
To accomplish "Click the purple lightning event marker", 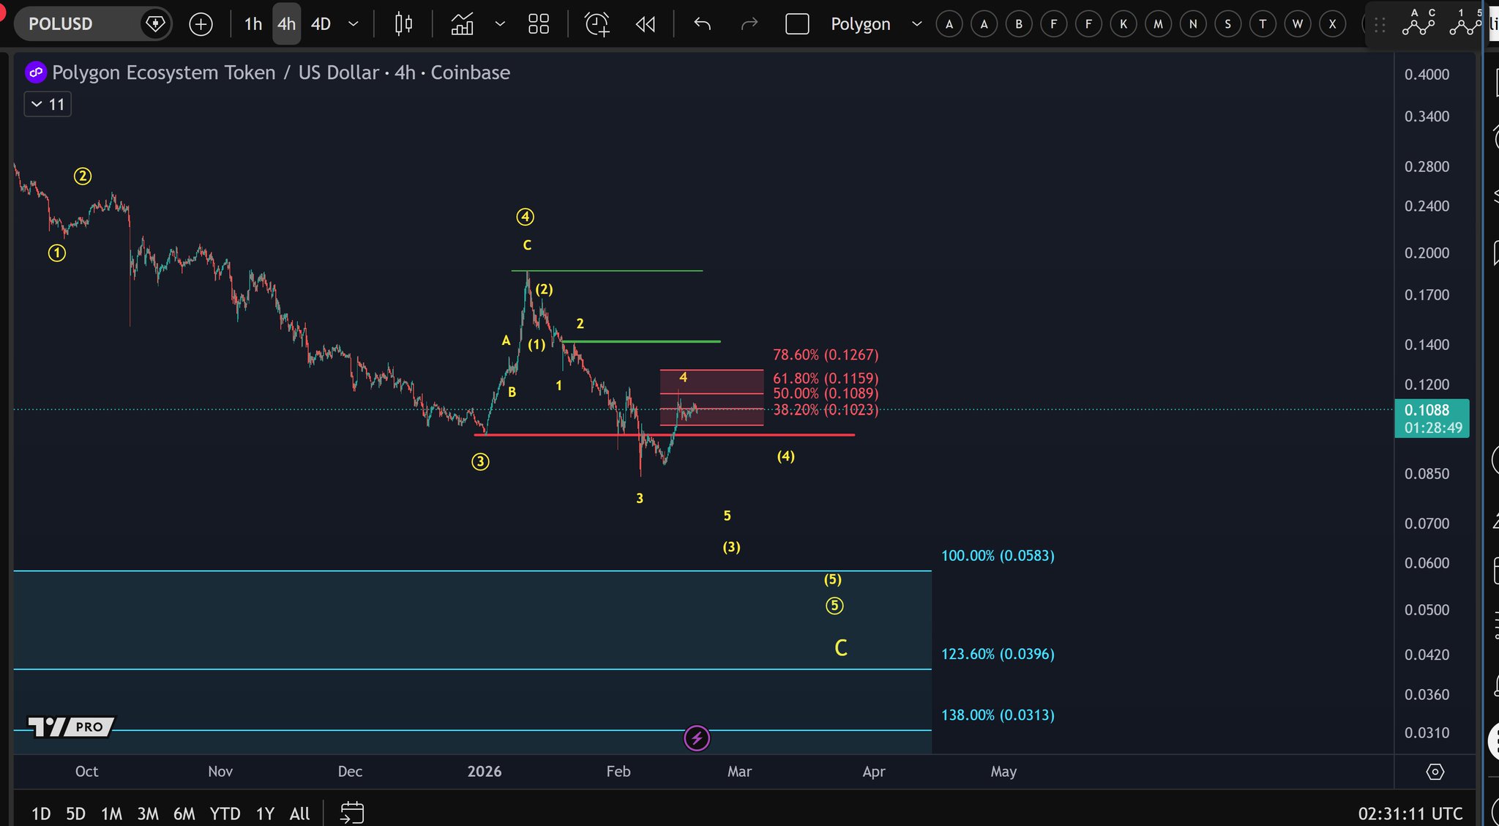I will pos(697,738).
